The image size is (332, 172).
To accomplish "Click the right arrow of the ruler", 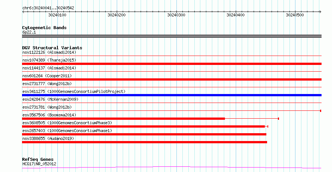I will [x=320, y=12].
